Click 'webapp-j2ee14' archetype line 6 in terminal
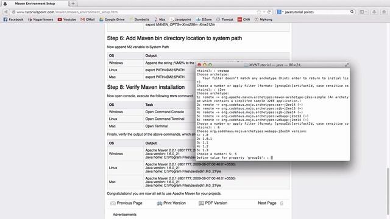 click(x=252, y=120)
